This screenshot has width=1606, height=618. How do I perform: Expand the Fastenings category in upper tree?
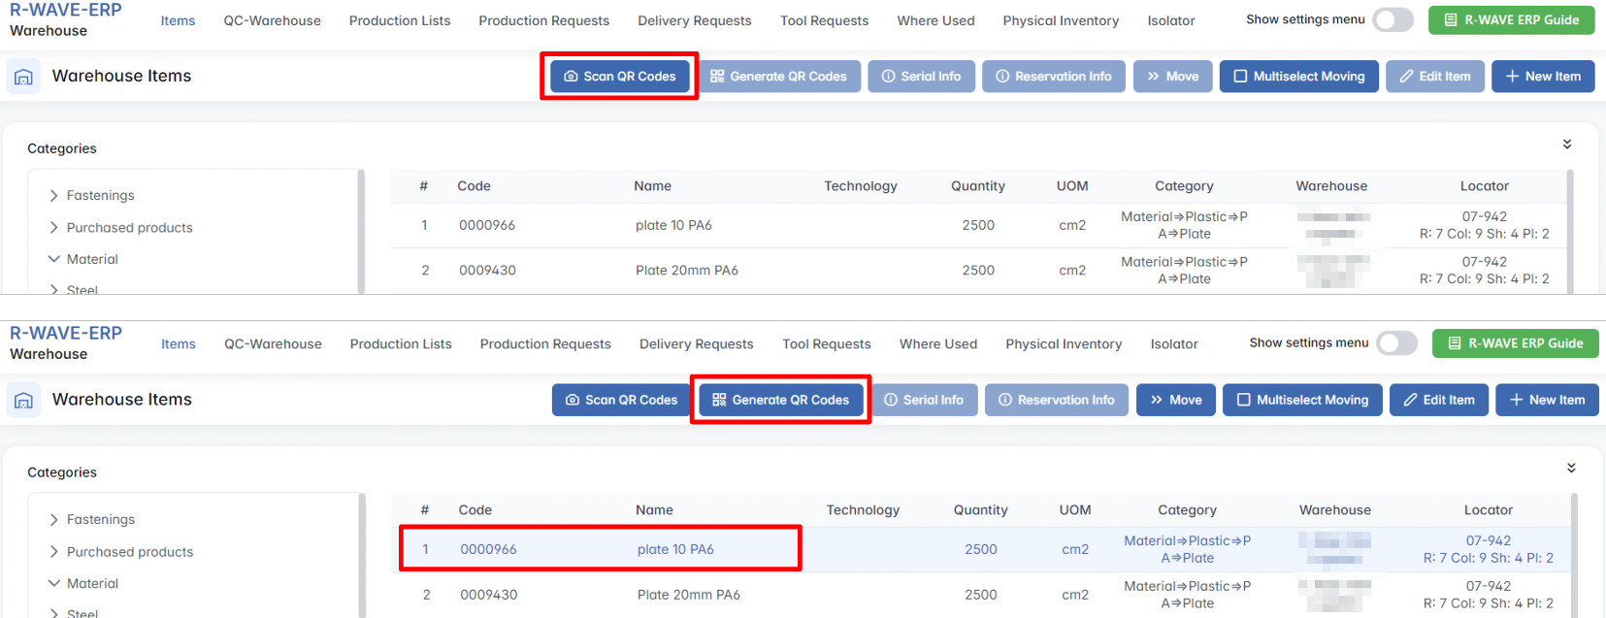click(x=54, y=196)
